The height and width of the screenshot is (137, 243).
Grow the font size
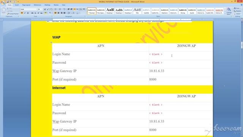(x=45, y=9)
